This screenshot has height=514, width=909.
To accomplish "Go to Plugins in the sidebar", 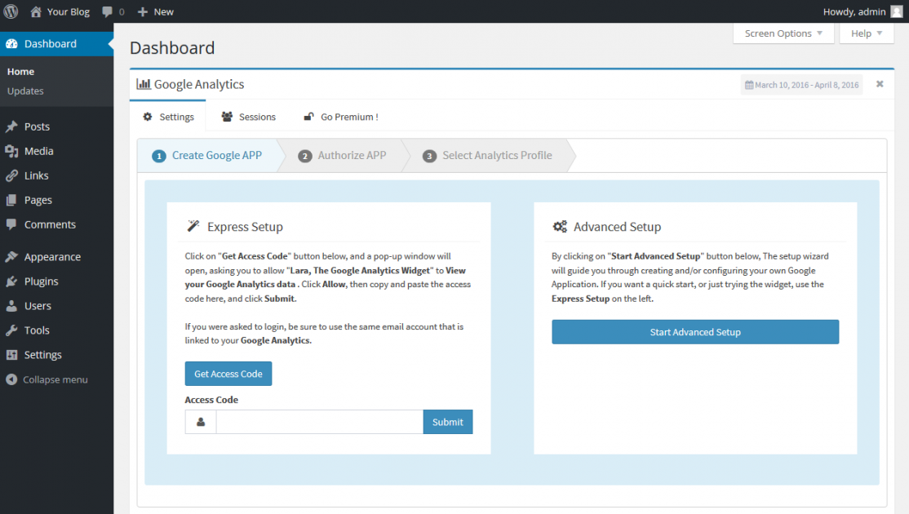I will tap(41, 281).
